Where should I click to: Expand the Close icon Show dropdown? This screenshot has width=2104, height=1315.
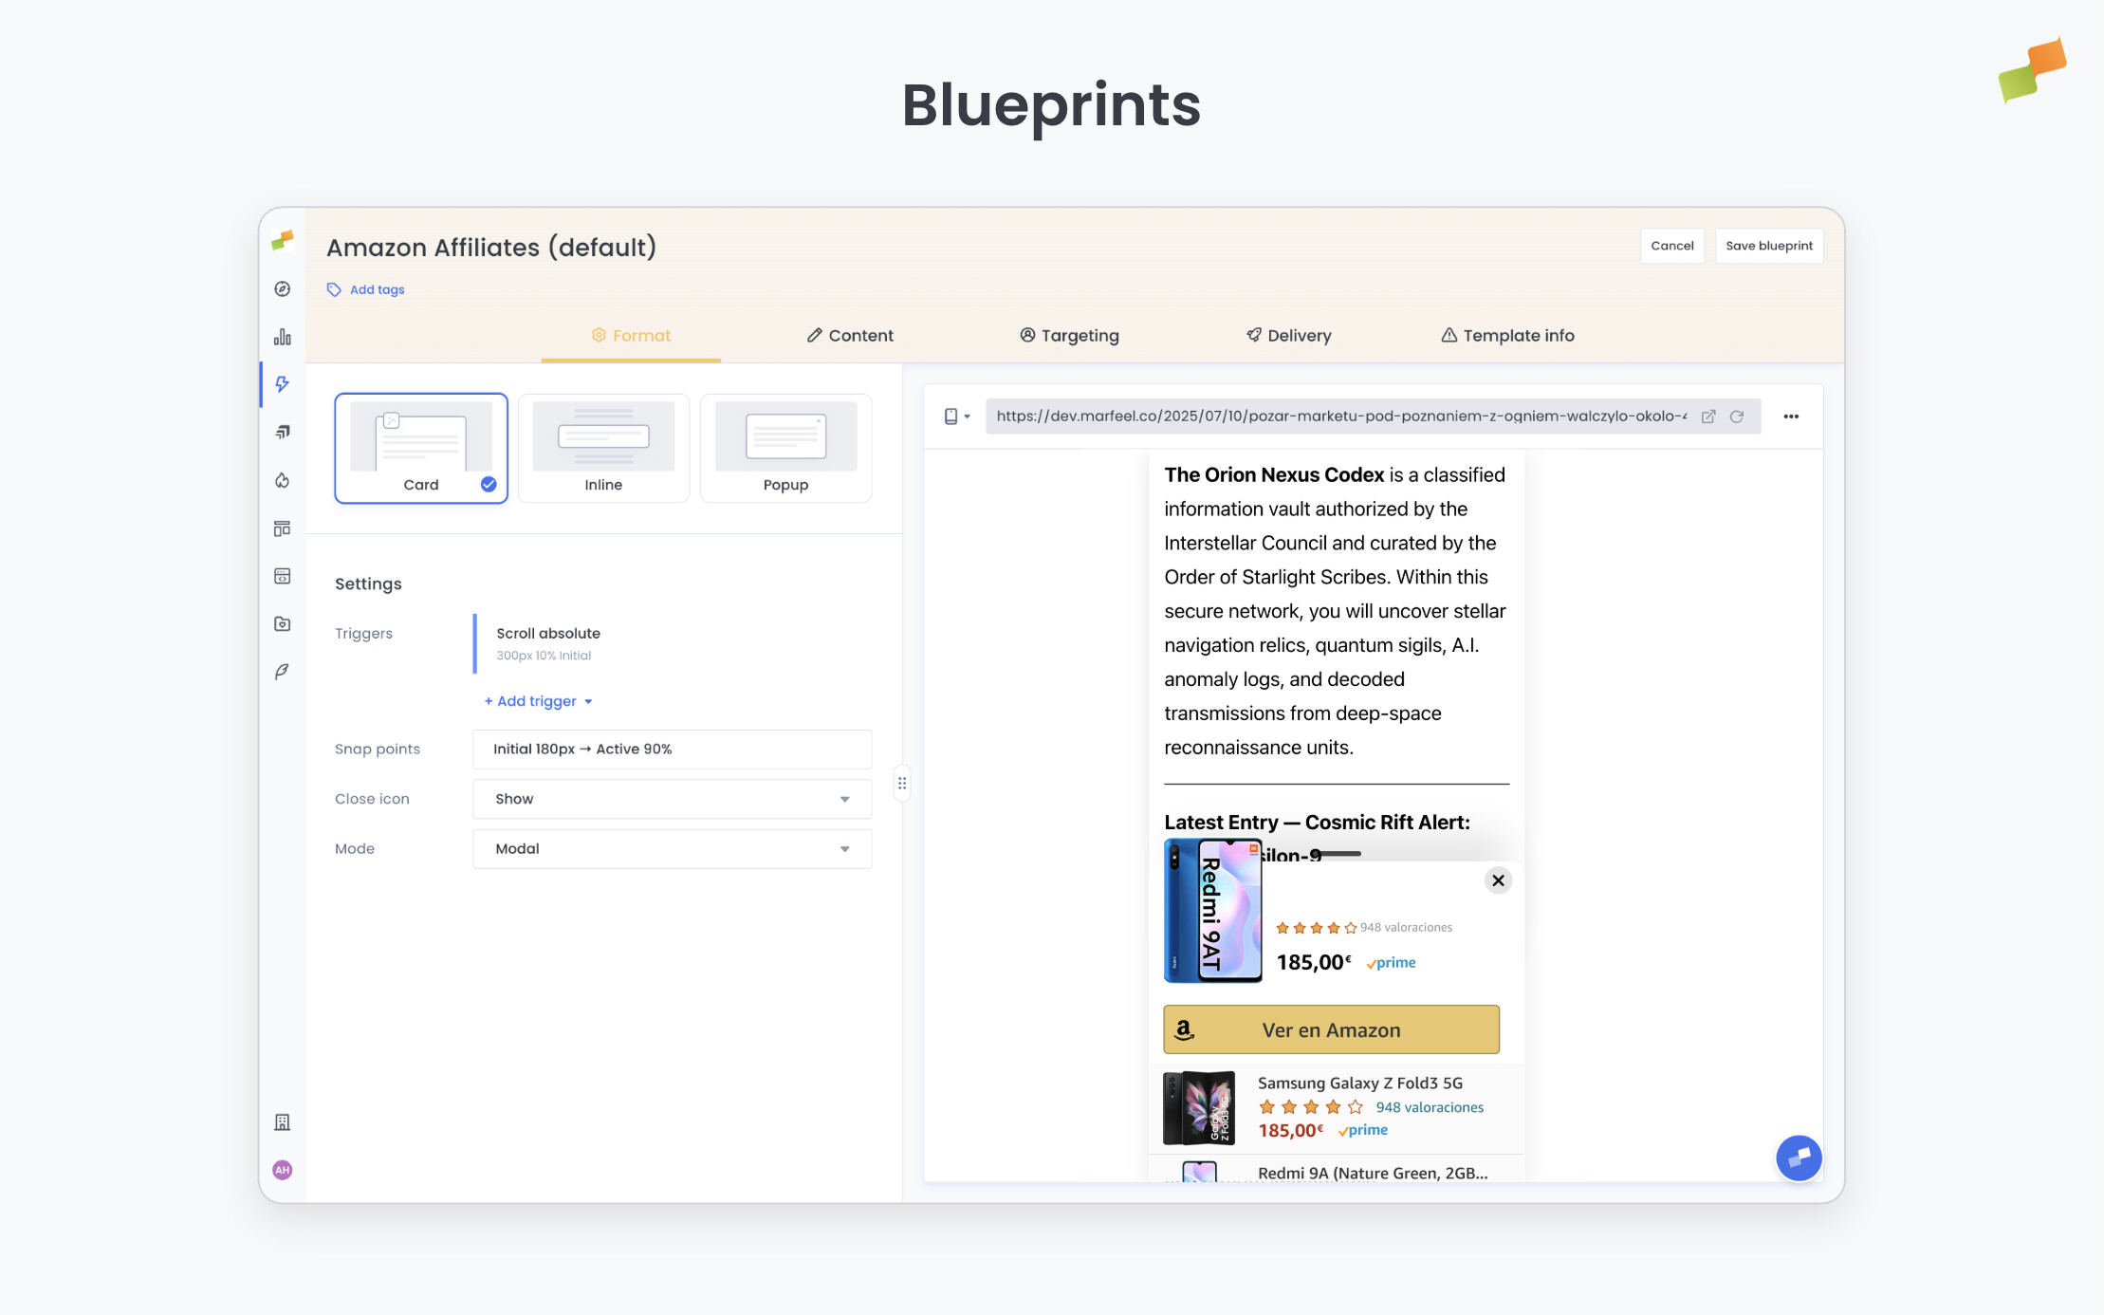pyautogui.click(x=672, y=798)
